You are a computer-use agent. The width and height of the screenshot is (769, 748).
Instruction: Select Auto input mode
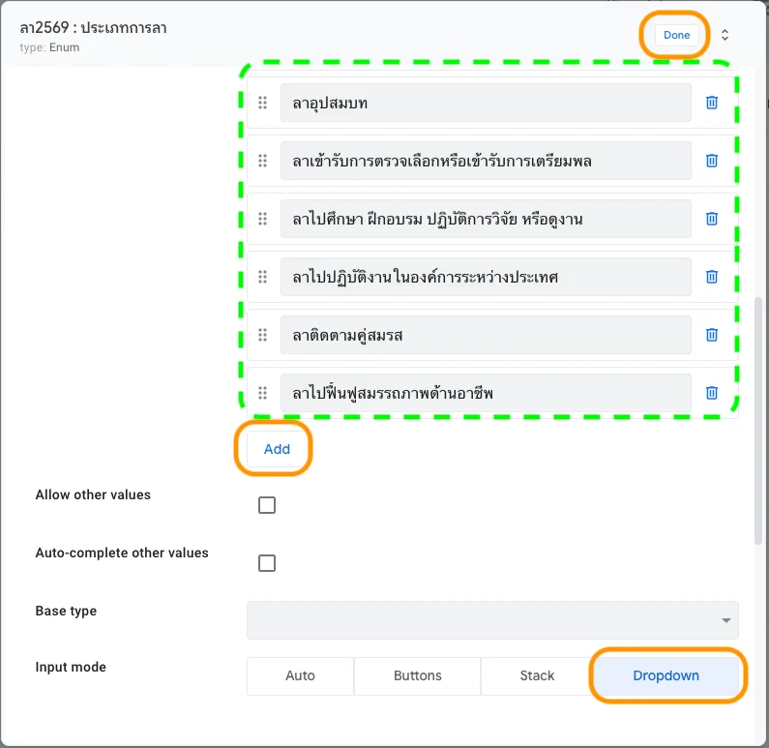click(300, 675)
